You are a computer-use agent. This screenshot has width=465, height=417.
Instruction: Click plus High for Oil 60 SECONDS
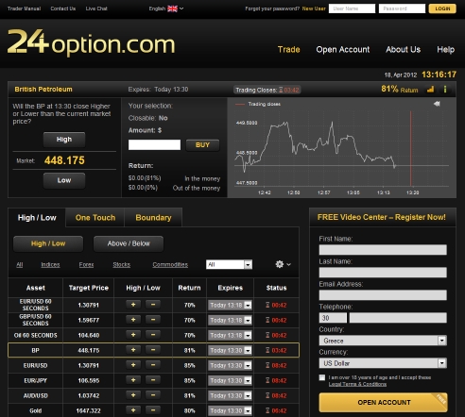(x=133, y=335)
